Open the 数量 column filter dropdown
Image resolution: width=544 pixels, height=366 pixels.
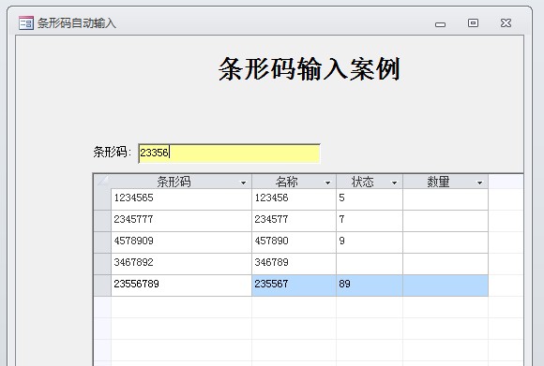(x=479, y=183)
